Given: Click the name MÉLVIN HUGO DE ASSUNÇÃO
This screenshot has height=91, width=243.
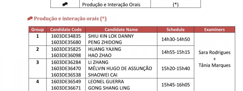Looking at the screenshot, I should [120, 69].
